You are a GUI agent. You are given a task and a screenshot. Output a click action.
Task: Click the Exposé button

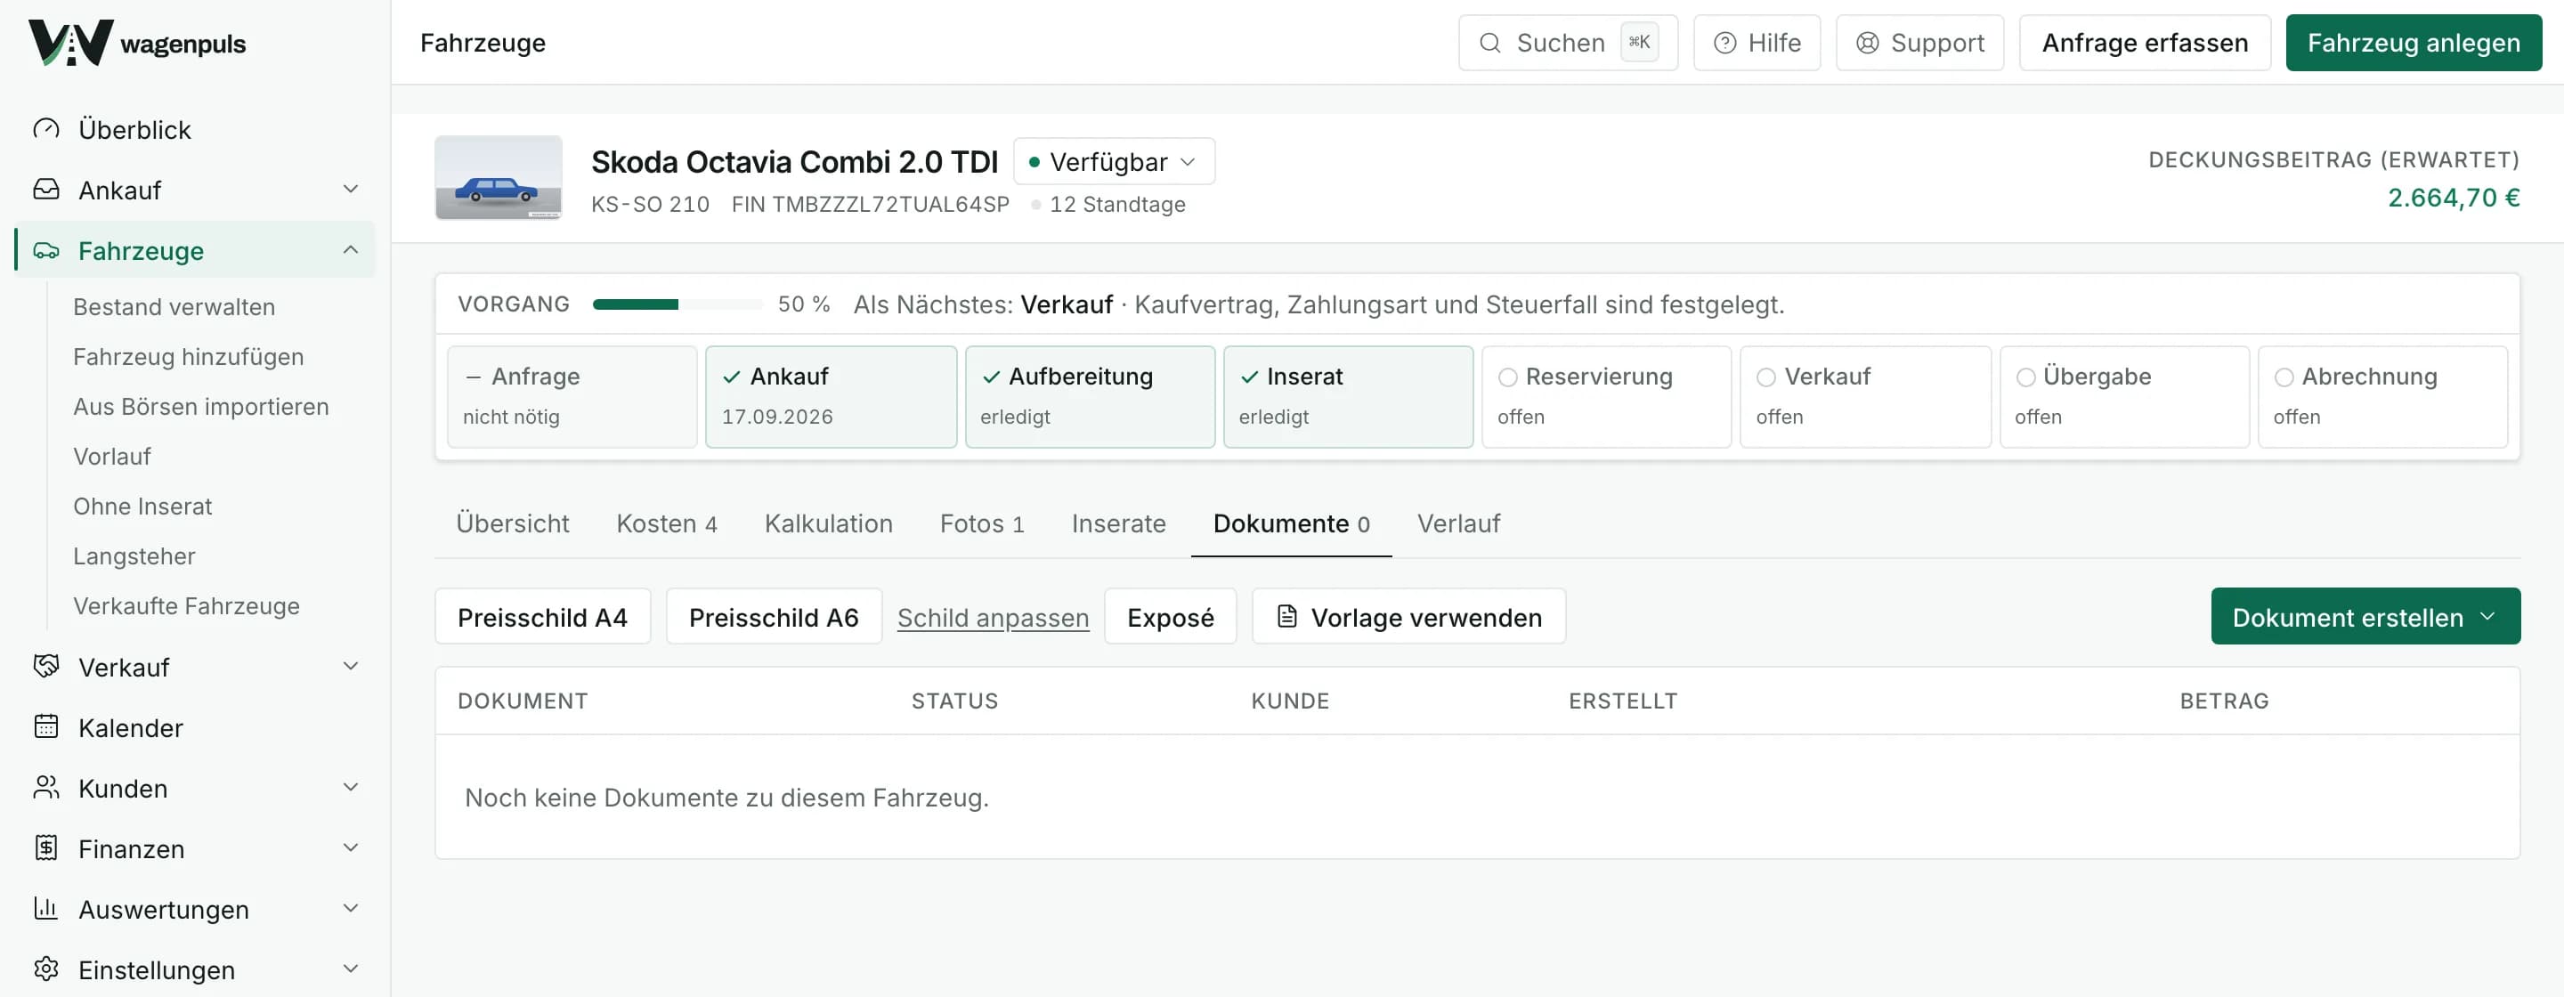(x=1170, y=616)
